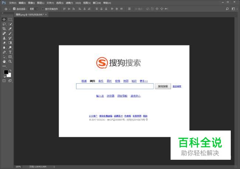Toggle Quick Mask mode
The image size is (240, 169).
tap(4, 81)
